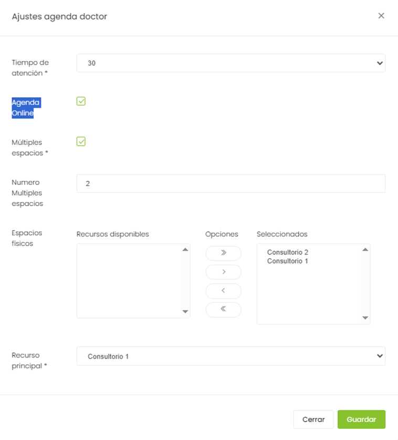Uncheck the Múltiples espacios checkbox

pos(81,141)
